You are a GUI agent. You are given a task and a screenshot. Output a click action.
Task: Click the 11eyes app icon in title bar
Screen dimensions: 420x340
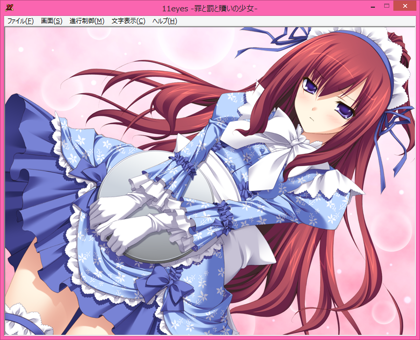point(9,8)
